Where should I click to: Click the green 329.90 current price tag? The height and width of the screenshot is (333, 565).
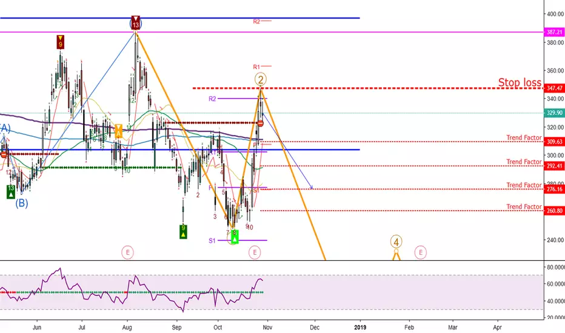point(555,113)
